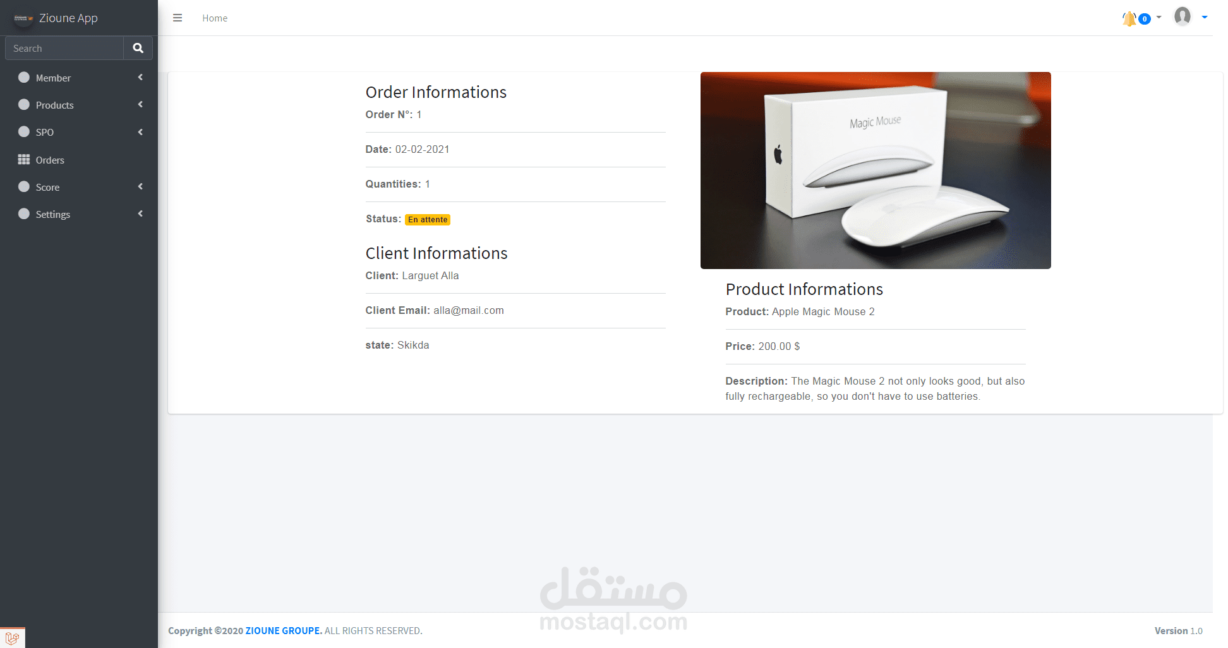Open the notification dropdown caret
This screenshot has height=648, width=1228.
1159,17
